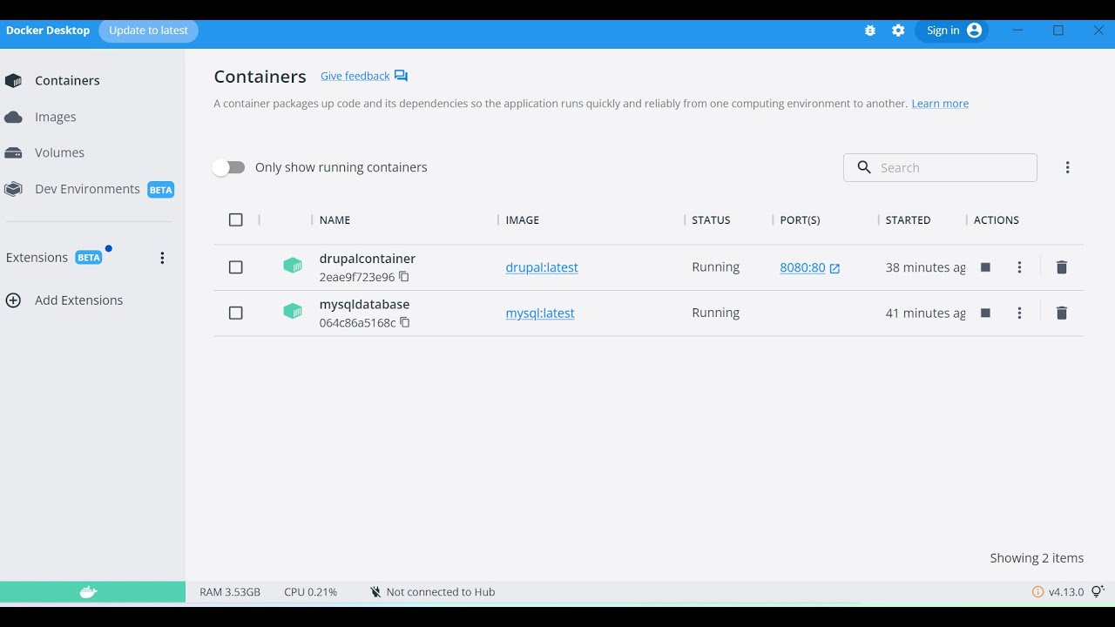Screen dimensions: 1115x627
Task: Select Add Extensions label
Action: (x=78, y=300)
